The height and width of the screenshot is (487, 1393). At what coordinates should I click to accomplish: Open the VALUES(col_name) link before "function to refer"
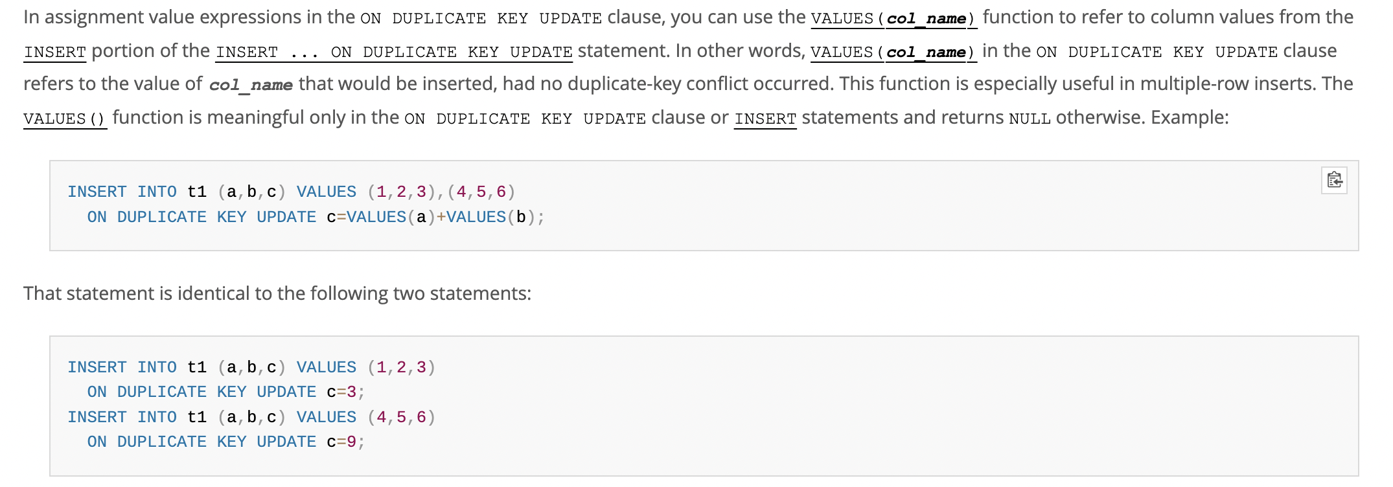click(893, 18)
